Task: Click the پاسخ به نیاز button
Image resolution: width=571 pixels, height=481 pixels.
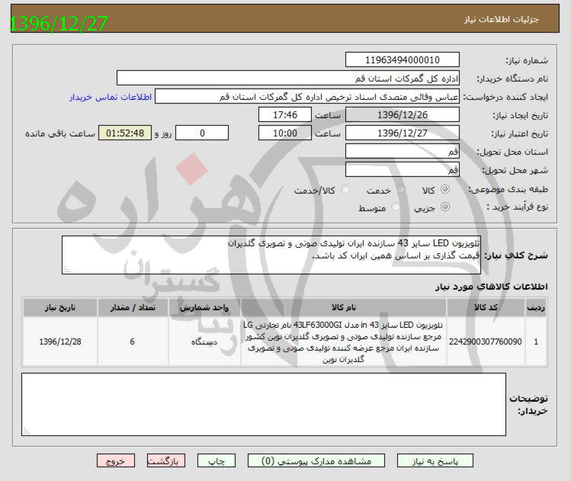Action: point(435,460)
